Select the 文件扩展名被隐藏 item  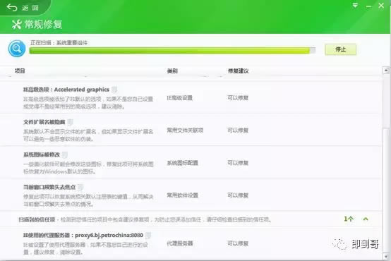point(191,130)
